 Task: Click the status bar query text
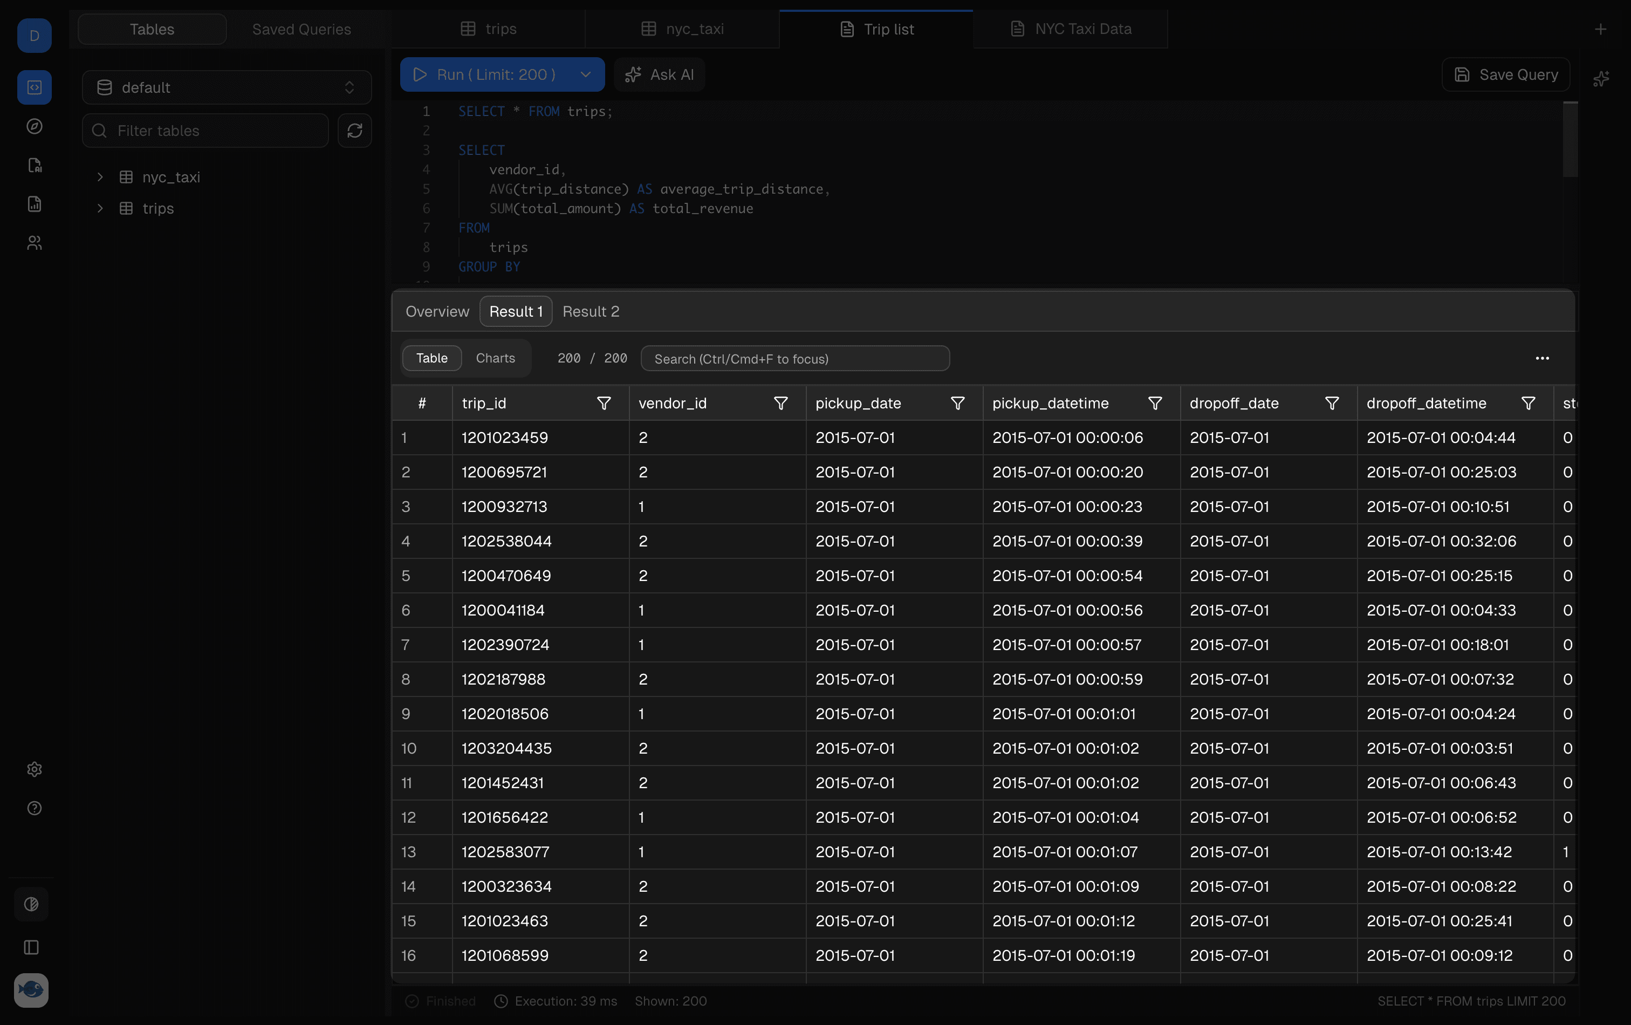[x=1471, y=1001]
